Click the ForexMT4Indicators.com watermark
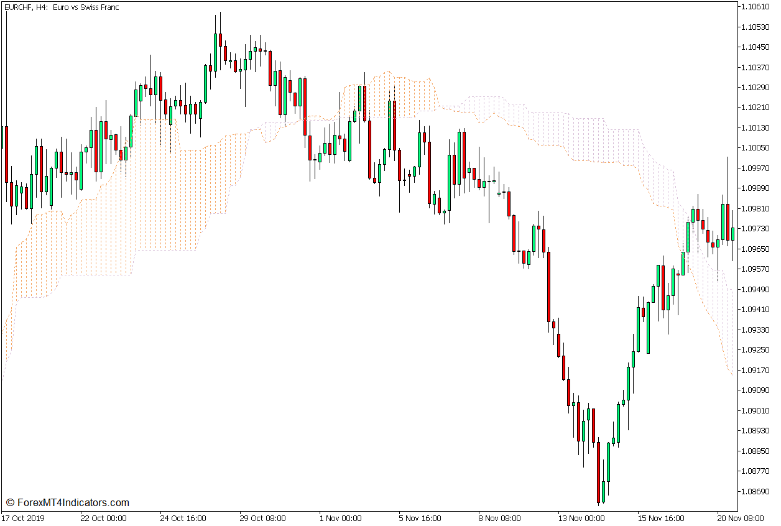The height and width of the screenshot is (526, 781). tap(67, 502)
